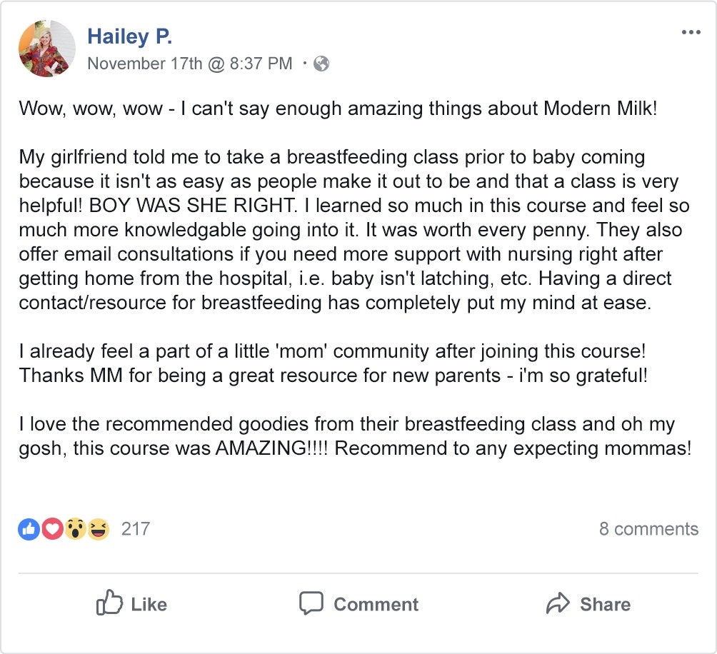This screenshot has width=717, height=654.
Task: Select the laughing Haha reaction icon
Action: (99, 529)
